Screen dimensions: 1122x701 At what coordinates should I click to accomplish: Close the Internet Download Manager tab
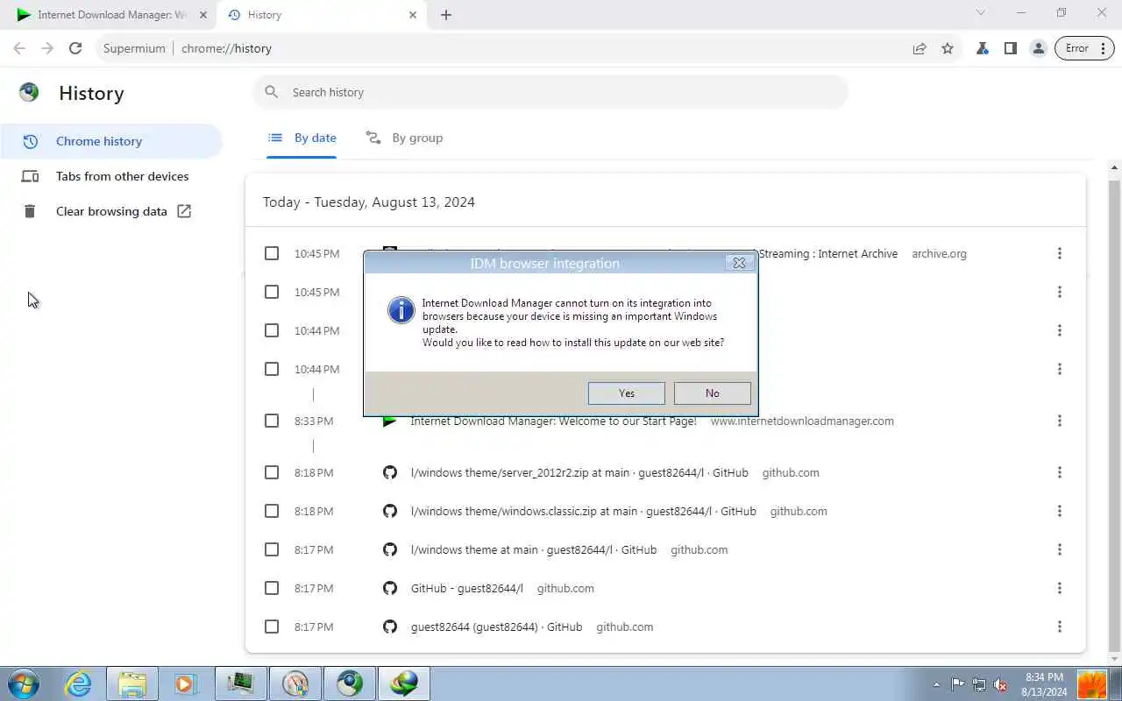click(x=203, y=15)
